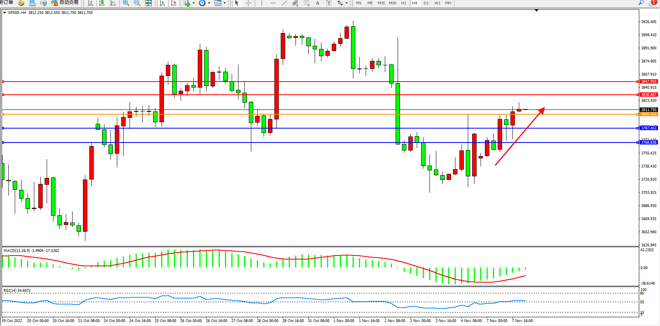
Task: Open the indicators list dropdown arrow
Action: (194, 3)
